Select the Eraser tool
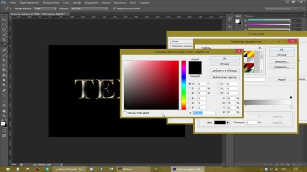Screen dimensions: 307x172 4,70
